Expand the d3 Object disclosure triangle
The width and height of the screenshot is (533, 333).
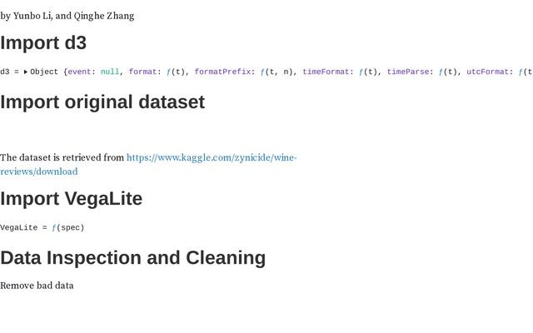point(26,72)
